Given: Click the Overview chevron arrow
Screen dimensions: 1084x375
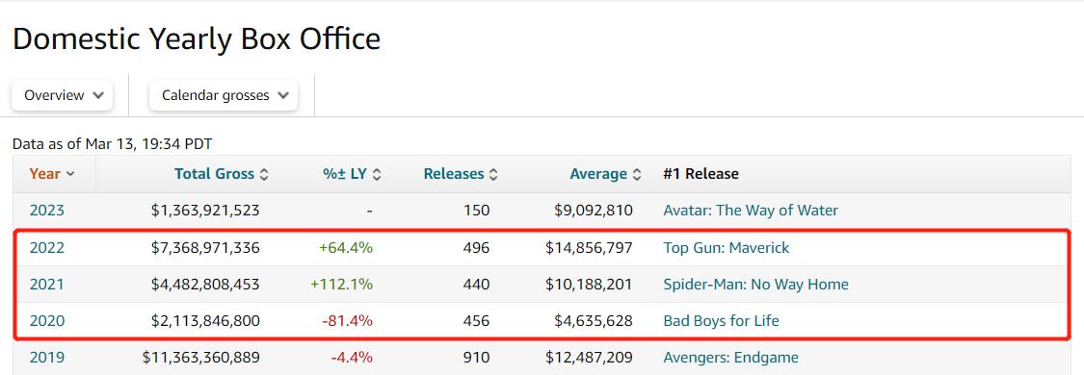Looking at the screenshot, I should pyautogui.click(x=98, y=95).
